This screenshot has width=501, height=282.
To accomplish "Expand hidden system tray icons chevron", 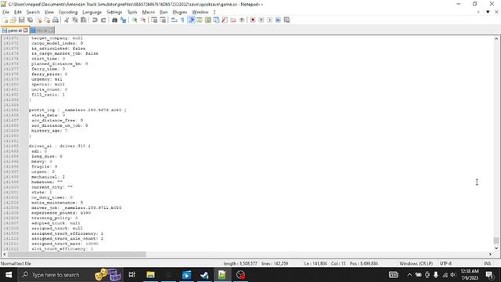I will tap(409, 275).
